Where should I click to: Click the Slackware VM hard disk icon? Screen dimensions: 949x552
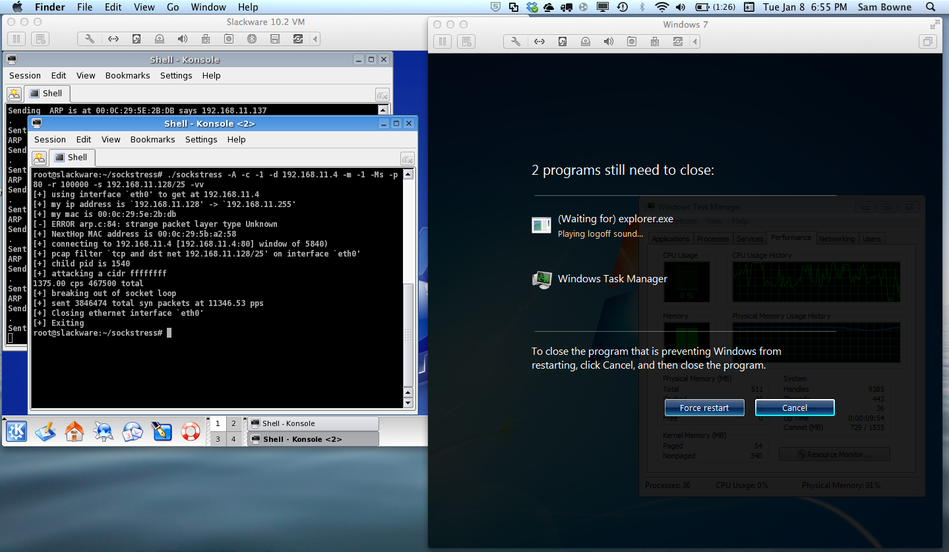click(x=137, y=40)
